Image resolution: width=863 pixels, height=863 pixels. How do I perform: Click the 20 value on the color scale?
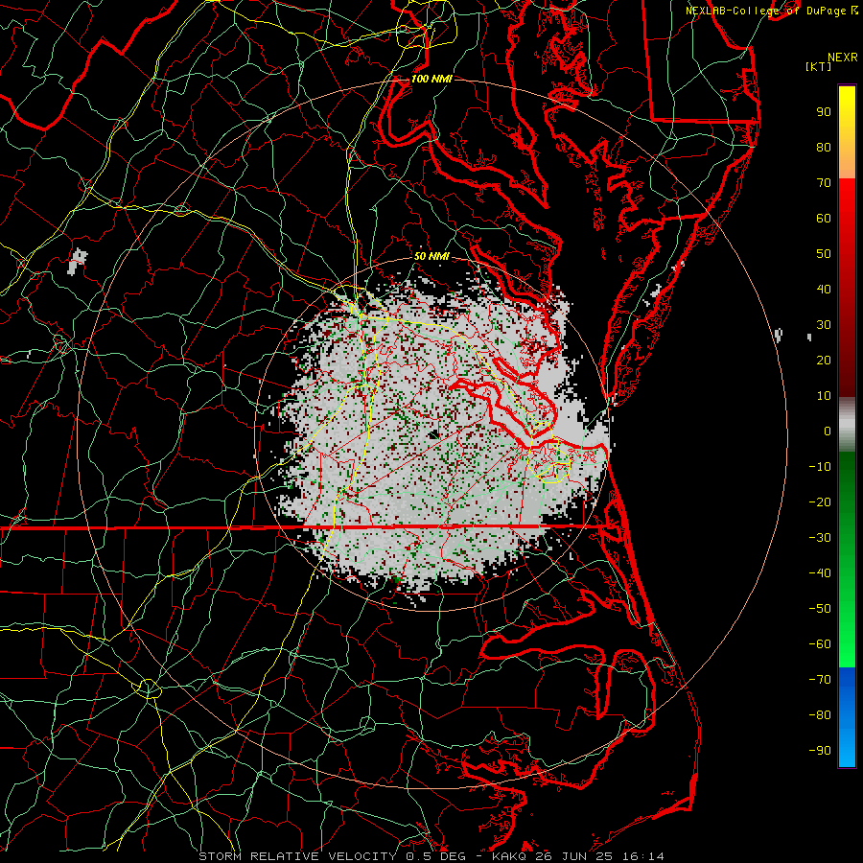click(x=824, y=361)
